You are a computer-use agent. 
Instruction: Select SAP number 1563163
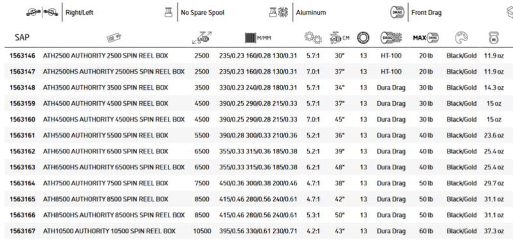coord(22,167)
